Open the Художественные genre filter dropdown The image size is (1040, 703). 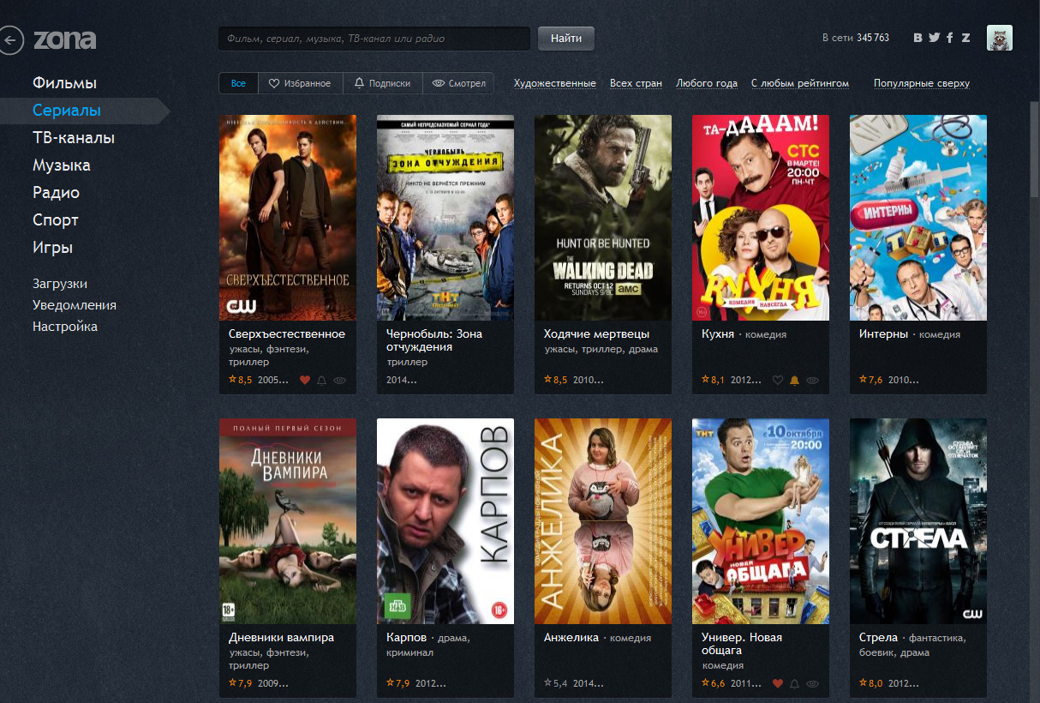554,83
